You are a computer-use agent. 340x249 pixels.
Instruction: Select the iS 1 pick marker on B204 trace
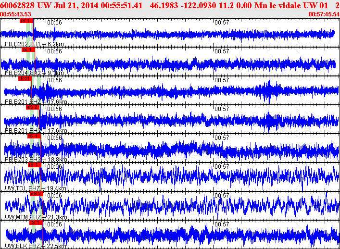click(28, 50)
